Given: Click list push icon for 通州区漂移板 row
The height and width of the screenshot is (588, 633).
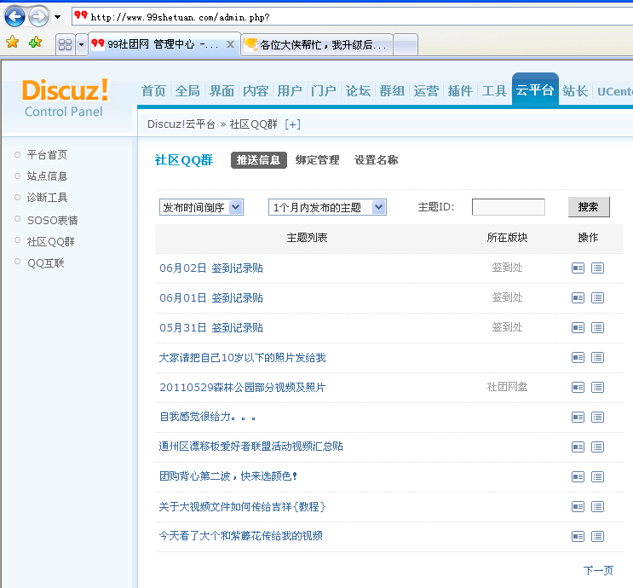Looking at the screenshot, I should click(x=597, y=447).
